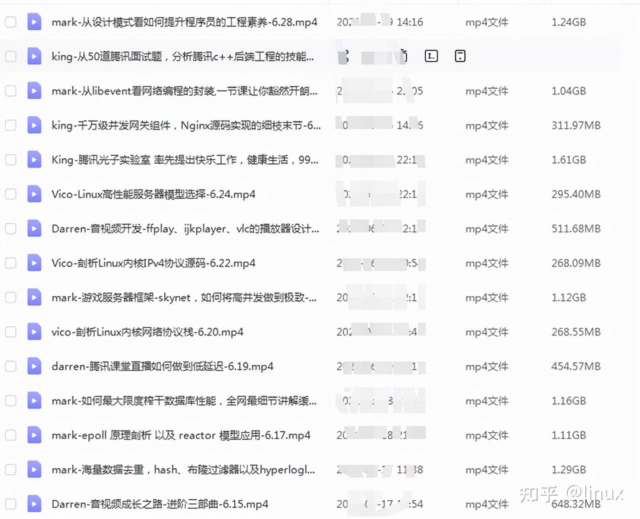Click the video icon of Darren-音视频开发-ffplay file
Screen dimensions: 640x519
click(x=34, y=228)
